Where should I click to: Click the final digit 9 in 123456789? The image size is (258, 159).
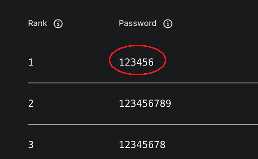point(168,103)
